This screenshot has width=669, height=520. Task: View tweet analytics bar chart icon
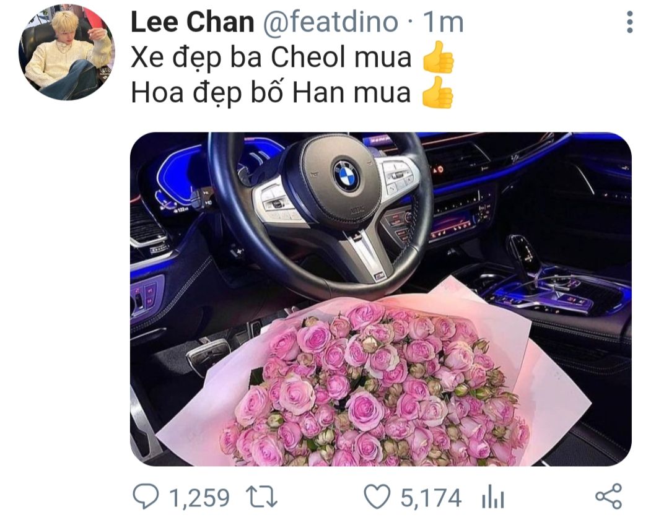point(493,497)
